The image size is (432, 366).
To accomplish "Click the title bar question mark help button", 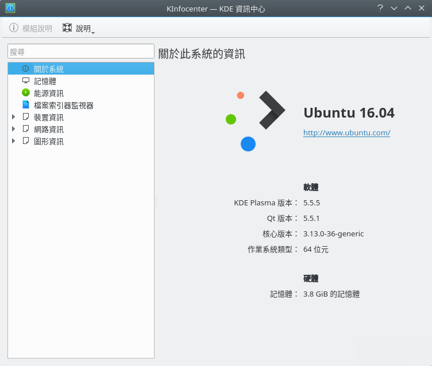I will 380,8.
